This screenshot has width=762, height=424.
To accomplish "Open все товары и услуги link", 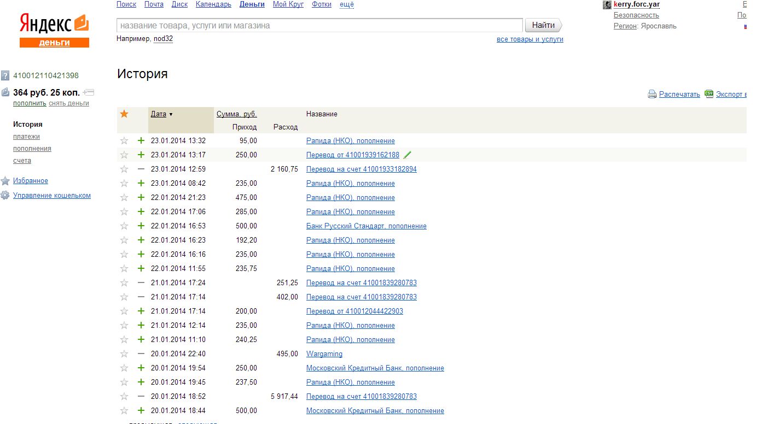I will [530, 39].
